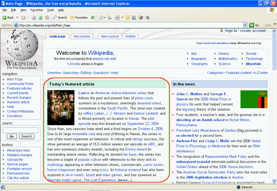The image size is (277, 191).
Task: Click the wiki search Go button
Action: coord(12,136)
